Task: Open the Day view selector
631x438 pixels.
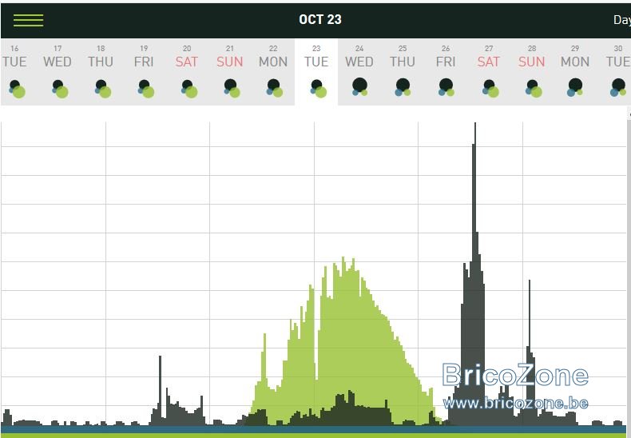Action: 621,20
